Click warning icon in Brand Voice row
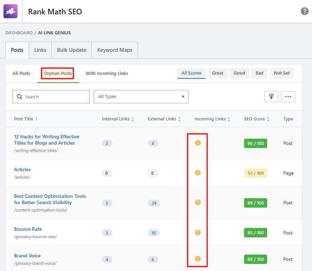312x271 pixels. [198, 259]
